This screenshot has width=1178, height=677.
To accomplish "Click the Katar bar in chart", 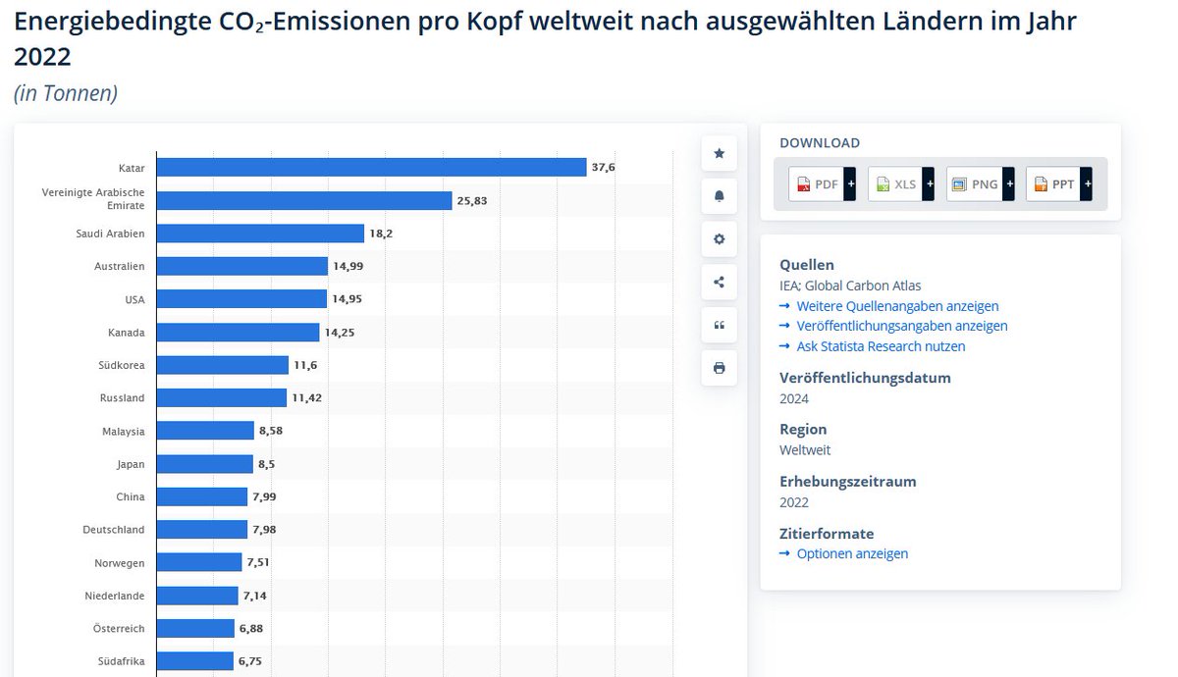I will coord(371,168).
